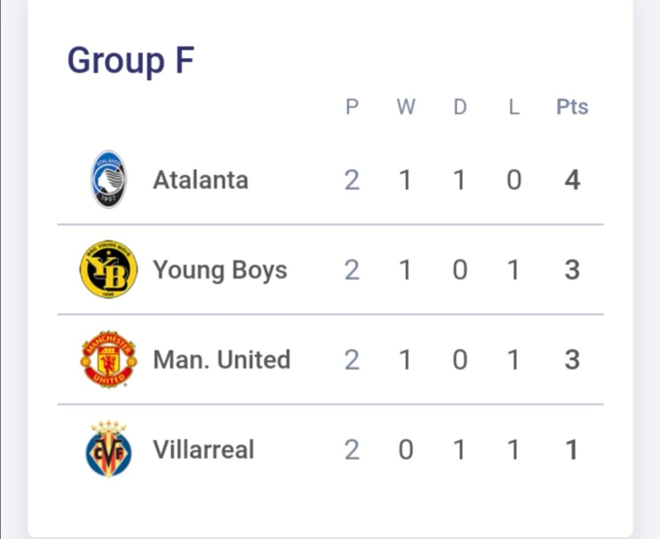The image size is (660, 539).
Task: Click the Group F heading
Action: [131, 61]
